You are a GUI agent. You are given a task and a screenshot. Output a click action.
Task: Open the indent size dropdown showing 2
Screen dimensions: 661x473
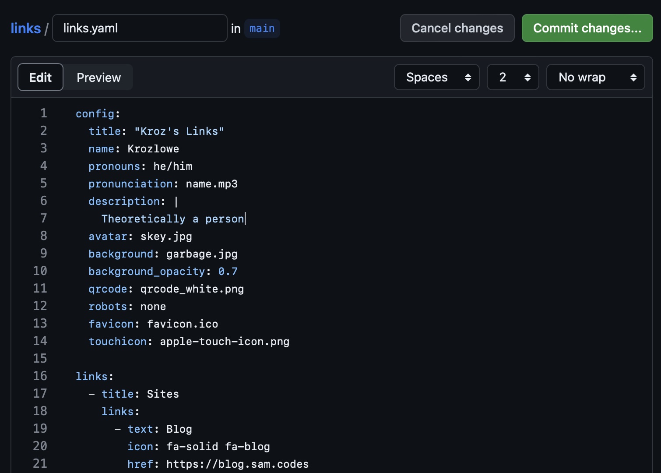(x=513, y=78)
